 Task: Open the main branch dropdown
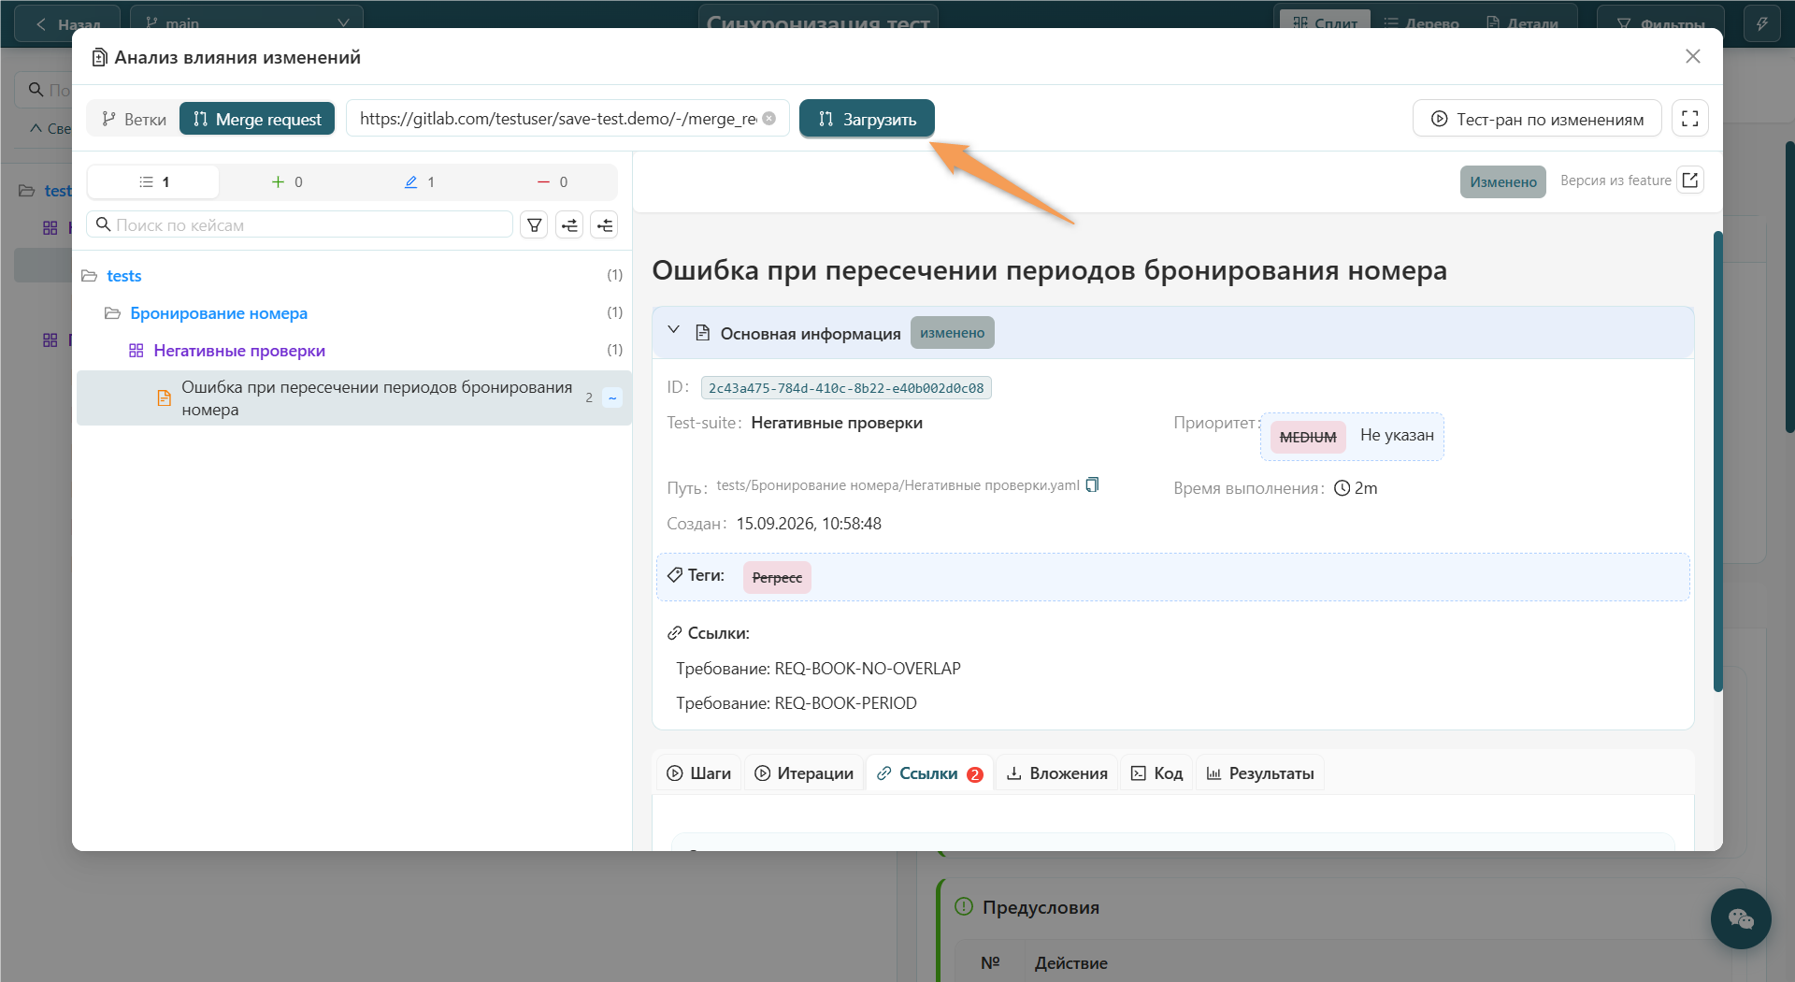[x=247, y=22]
